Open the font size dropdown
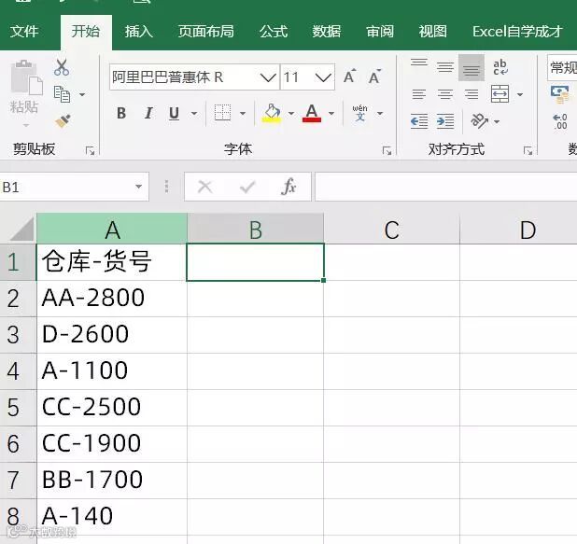Screen dimensions: 577x544 pyautogui.click(x=323, y=77)
